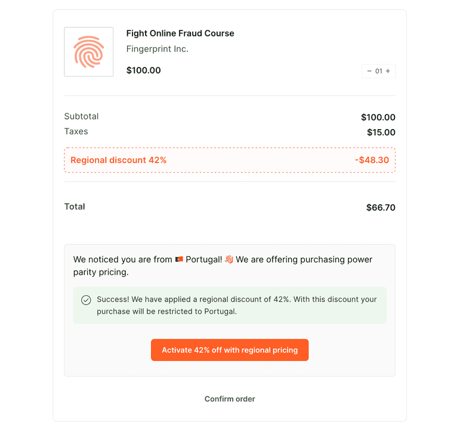Click the $66.70 total amount
The width and height of the screenshot is (457, 426).
click(x=381, y=208)
